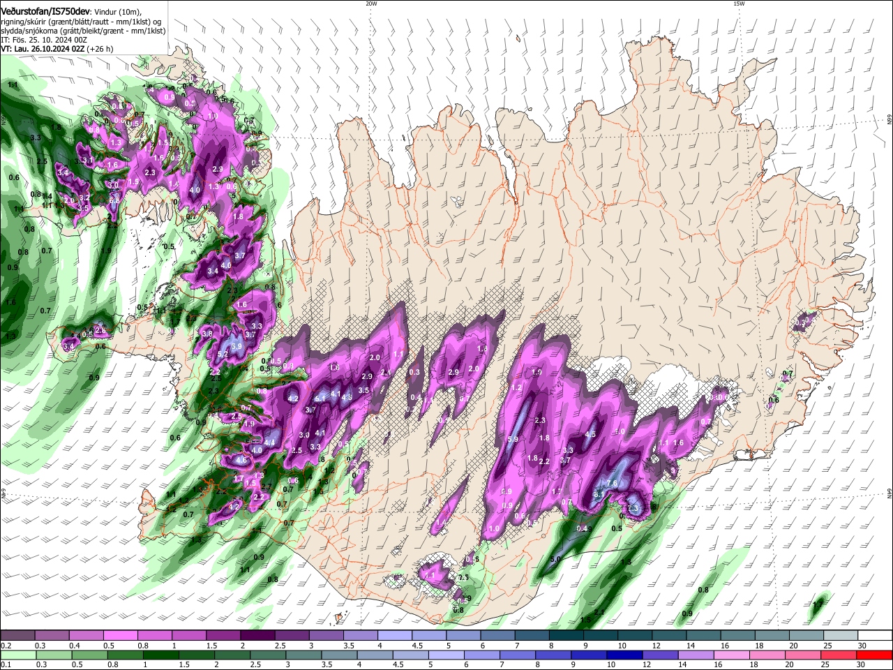Click the 0.1 label on rain scale

click(x=5, y=664)
